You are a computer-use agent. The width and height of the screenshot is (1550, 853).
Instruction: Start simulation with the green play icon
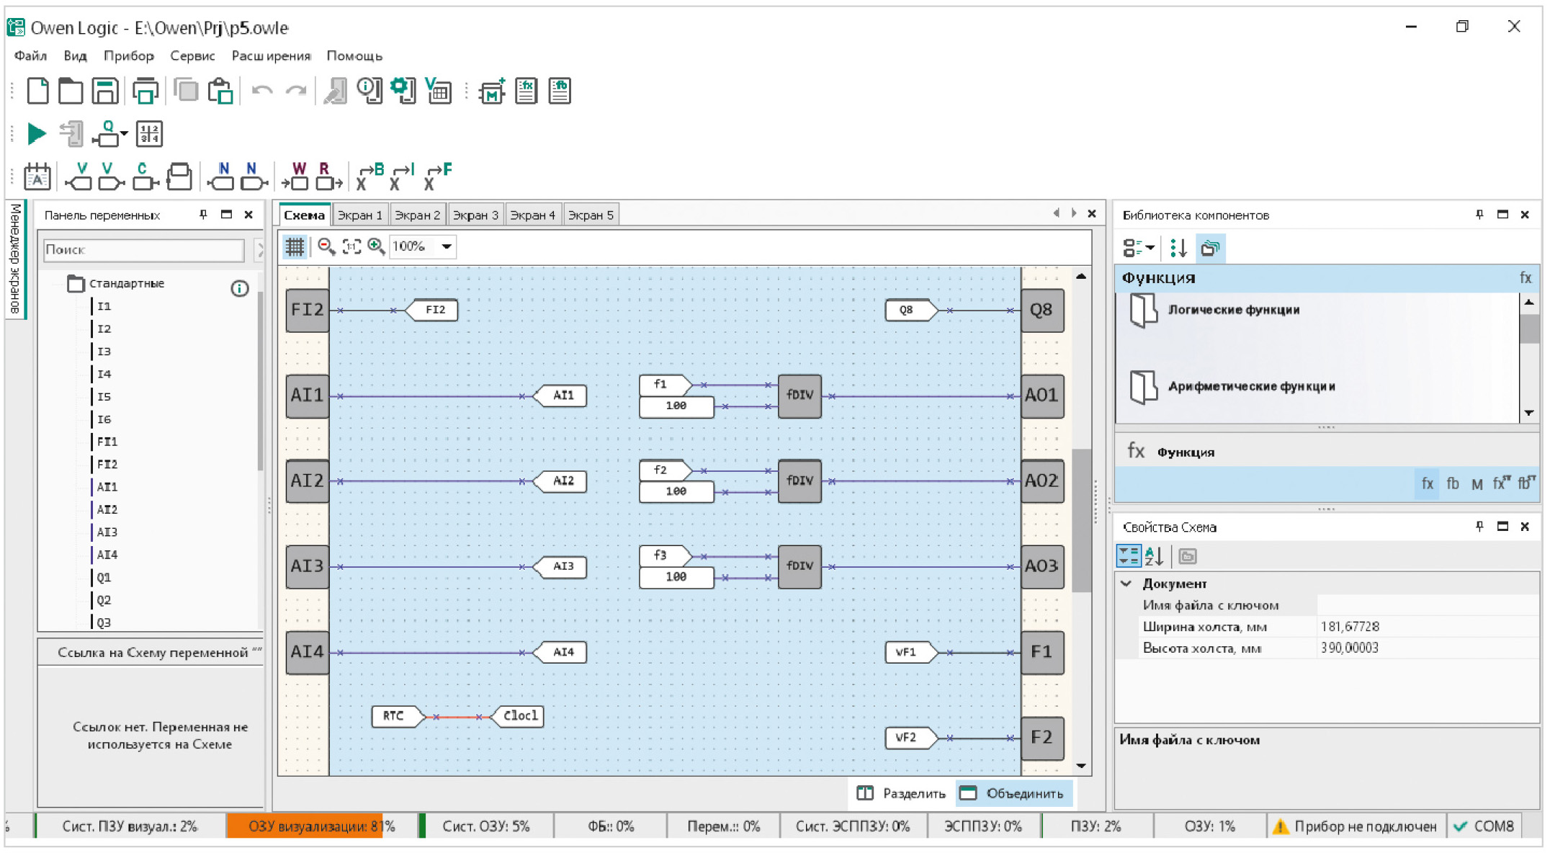[x=36, y=133]
